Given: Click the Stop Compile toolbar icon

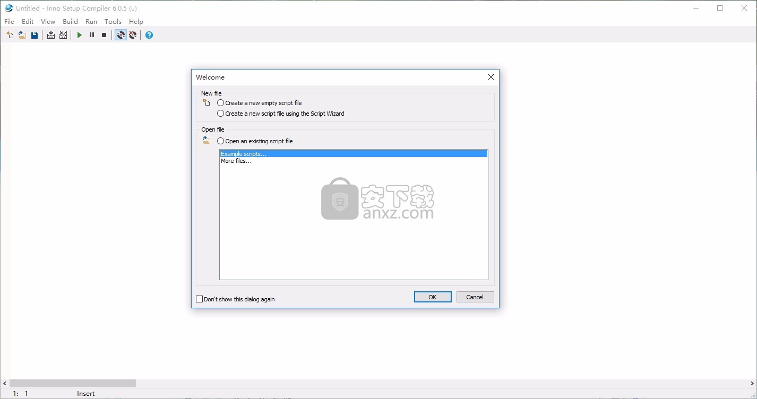Looking at the screenshot, I should (x=63, y=35).
